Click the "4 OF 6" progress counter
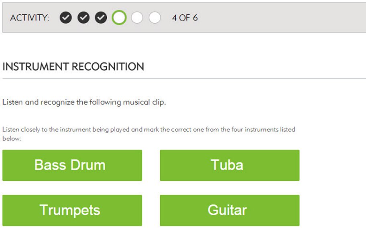366x228 pixels. click(x=185, y=18)
